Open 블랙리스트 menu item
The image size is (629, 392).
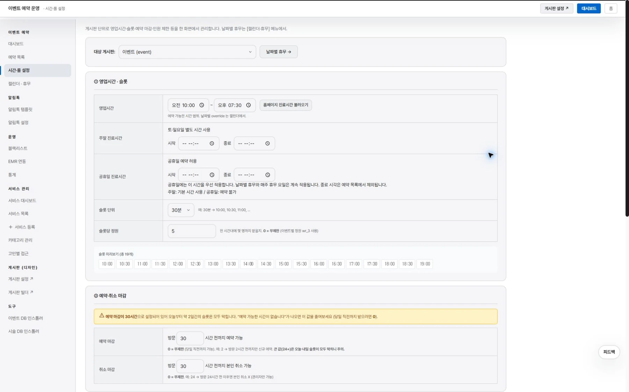pyautogui.click(x=18, y=148)
